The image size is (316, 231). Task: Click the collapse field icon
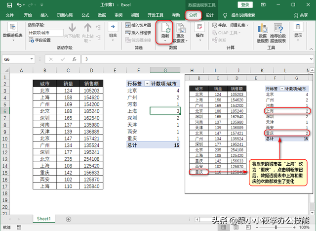point(98,37)
